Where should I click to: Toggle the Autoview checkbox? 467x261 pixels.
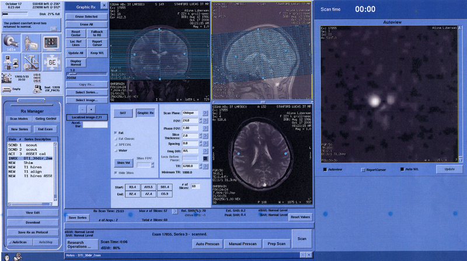(x=325, y=170)
